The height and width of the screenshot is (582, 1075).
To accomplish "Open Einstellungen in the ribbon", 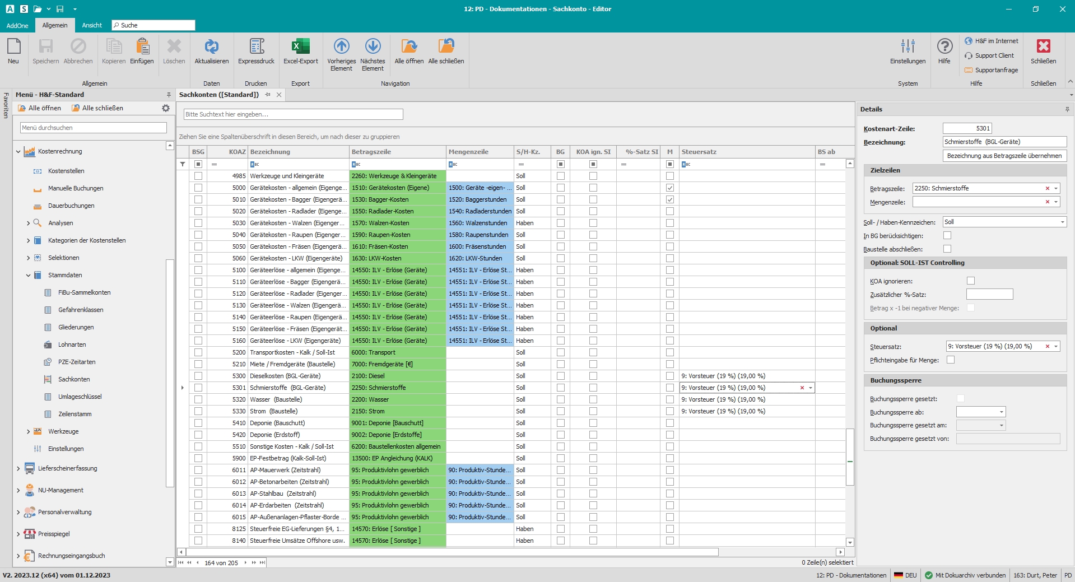I will [908, 46].
